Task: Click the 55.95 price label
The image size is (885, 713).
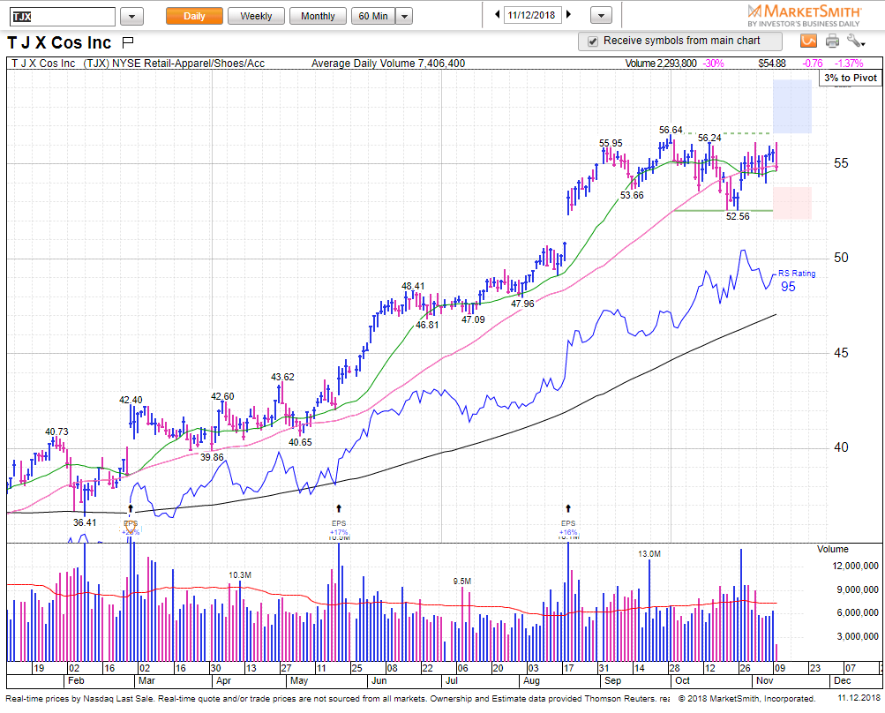Action: click(611, 143)
